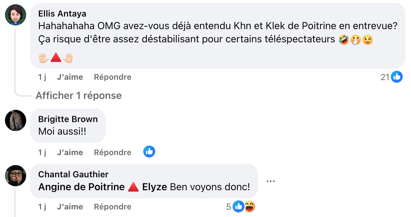
Task: Open three-dot options menu for Chantal Gauthier's comment
Action: point(271,181)
